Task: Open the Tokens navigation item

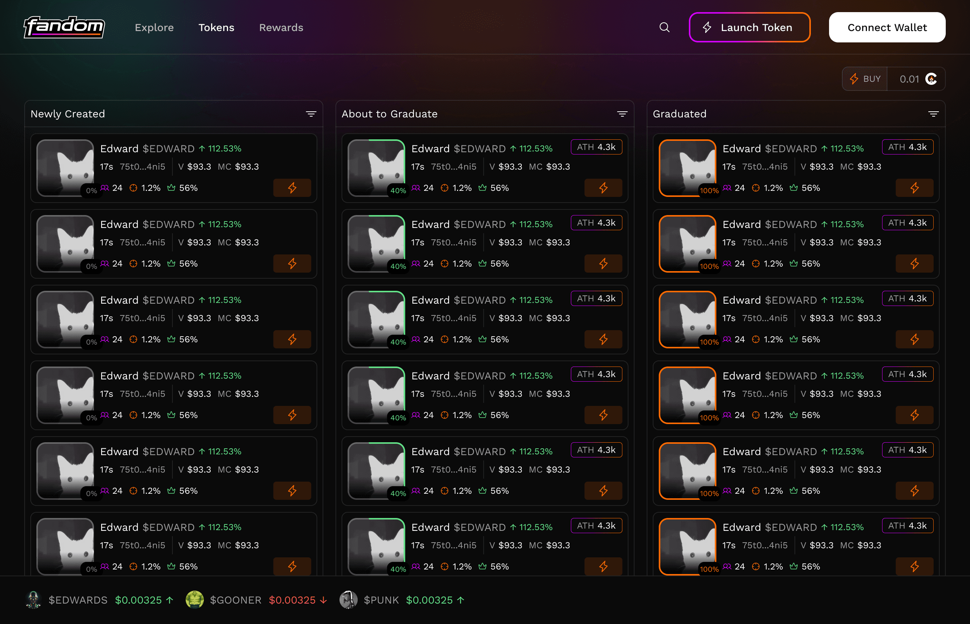Action: (x=216, y=28)
